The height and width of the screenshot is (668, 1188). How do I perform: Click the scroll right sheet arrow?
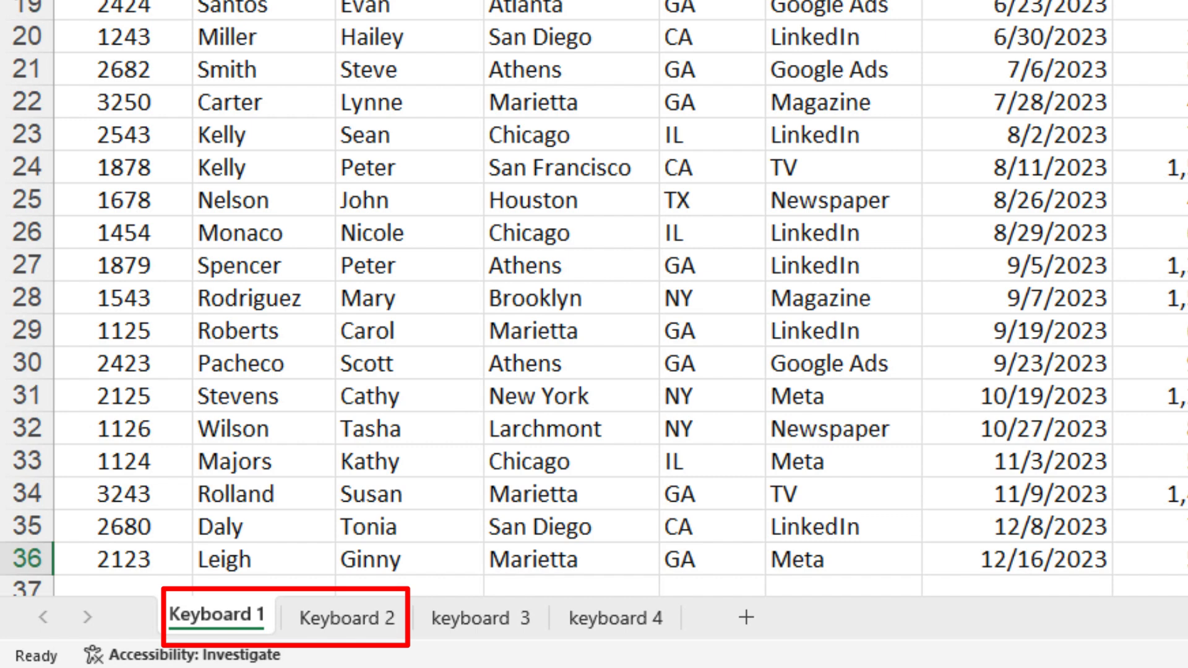pos(87,617)
